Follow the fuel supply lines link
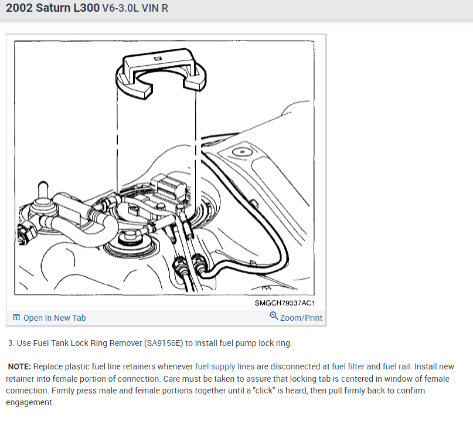Image resolution: width=473 pixels, height=421 pixels. point(224,366)
